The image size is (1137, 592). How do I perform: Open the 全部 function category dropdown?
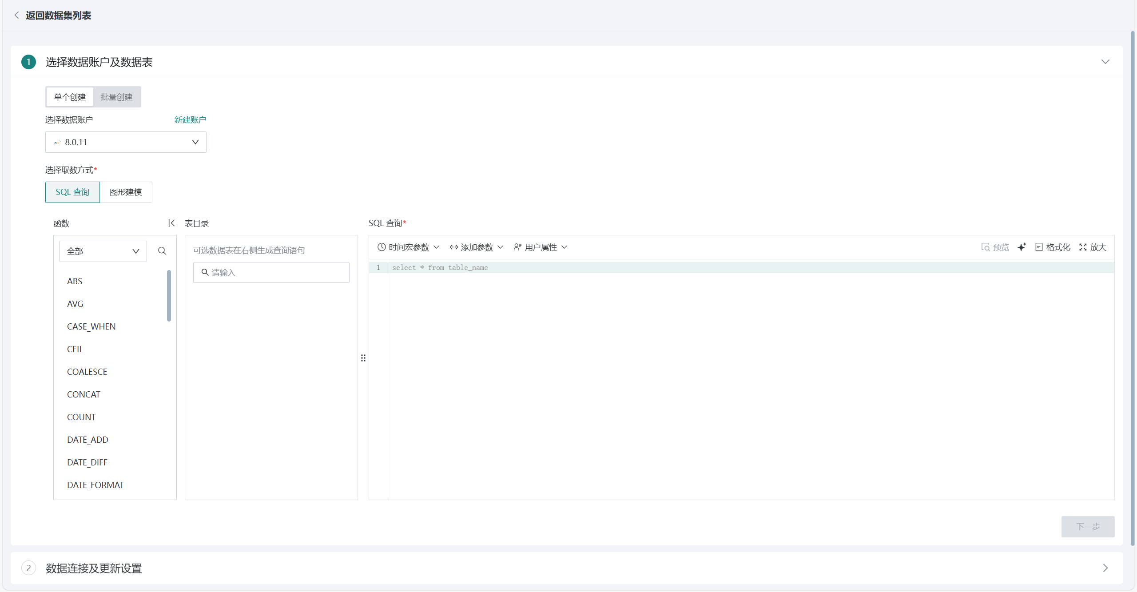103,251
